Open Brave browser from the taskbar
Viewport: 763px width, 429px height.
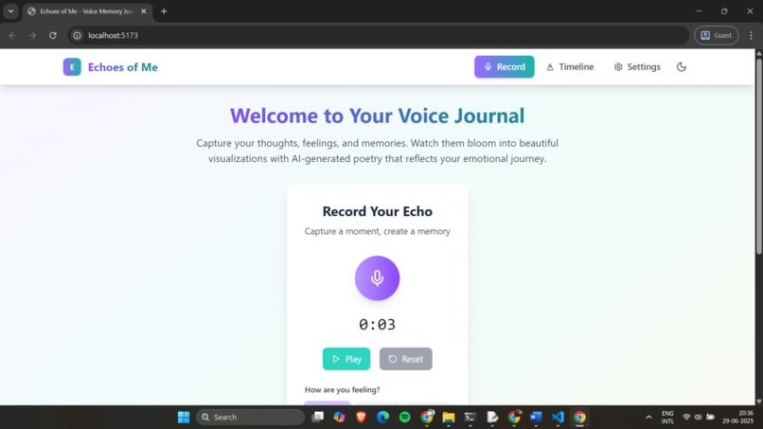pyautogui.click(x=361, y=418)
